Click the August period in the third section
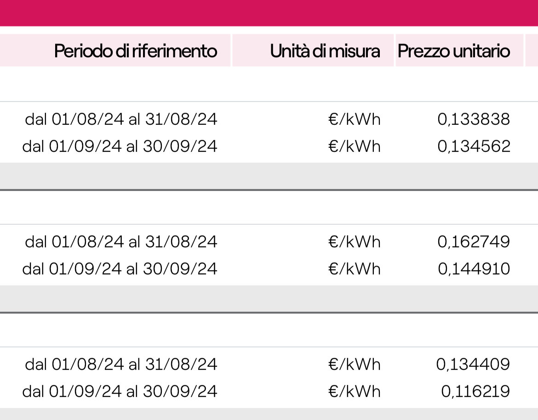538x420 pixels. [121, 364]
